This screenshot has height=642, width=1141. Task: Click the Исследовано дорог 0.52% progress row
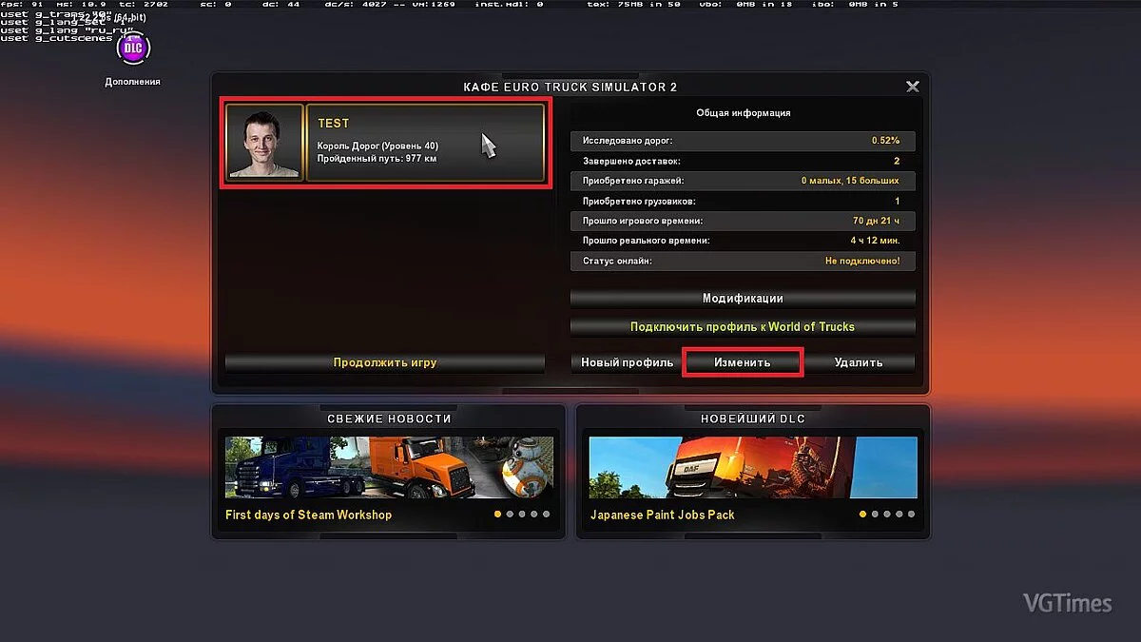[742, 140]
